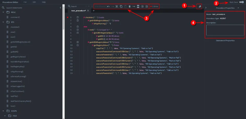This screenshot has width=246, height=119.
Task: Click the magnifier icon beside Search Statements
Action: pos(3,8)
